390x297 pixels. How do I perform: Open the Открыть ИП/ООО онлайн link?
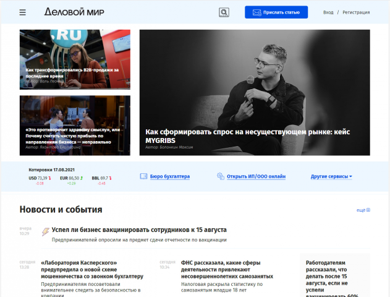point(256,176)
